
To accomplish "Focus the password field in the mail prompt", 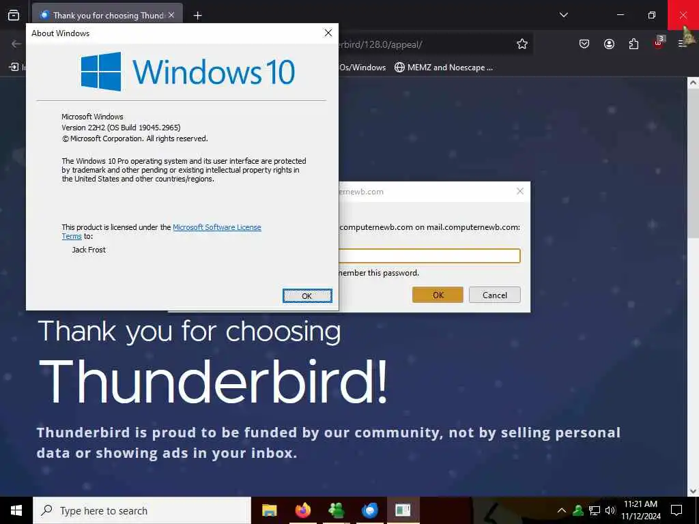I will click(429, 256).
